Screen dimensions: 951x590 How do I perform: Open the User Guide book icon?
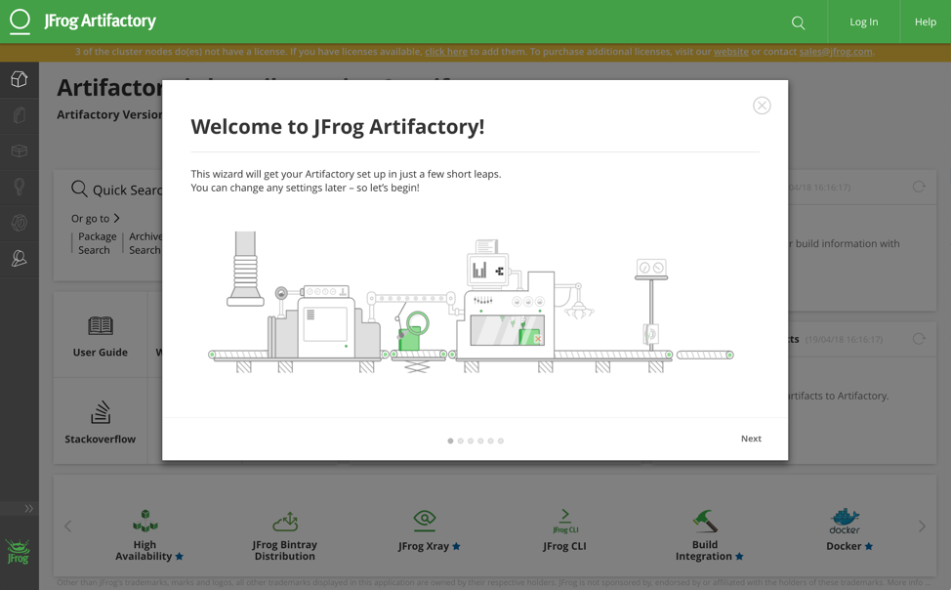(x=101, y=326)
